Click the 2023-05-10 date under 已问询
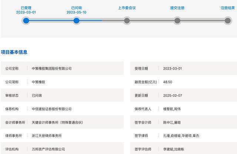 (x=76, y=12)
